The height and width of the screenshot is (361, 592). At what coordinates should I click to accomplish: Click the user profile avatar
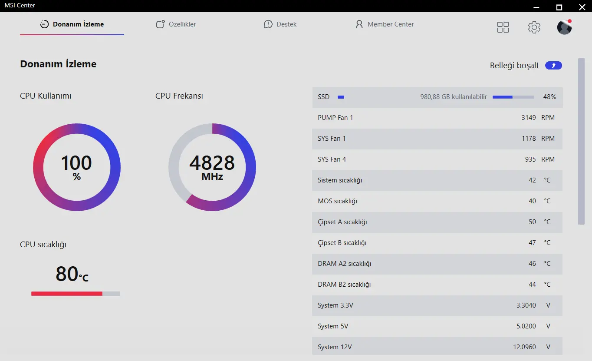point(564,27)
